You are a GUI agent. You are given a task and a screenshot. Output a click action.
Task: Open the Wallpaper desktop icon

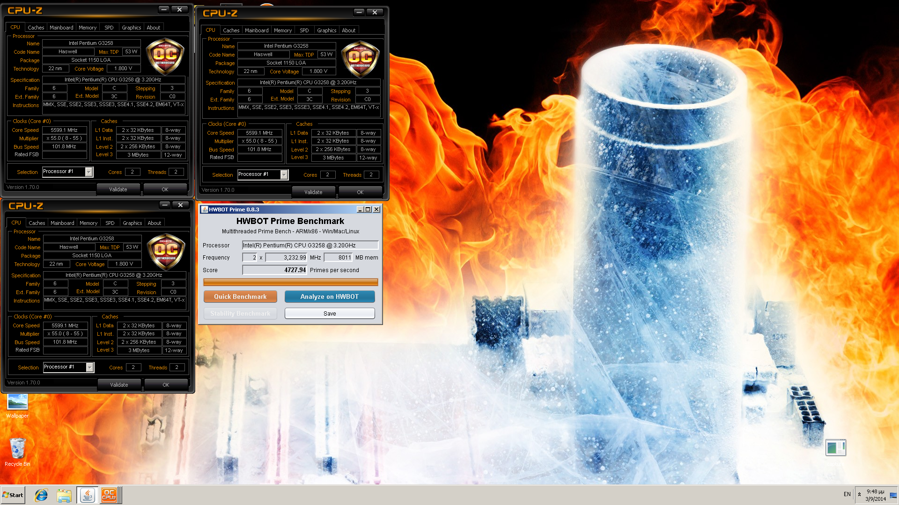tap(17, 405)
